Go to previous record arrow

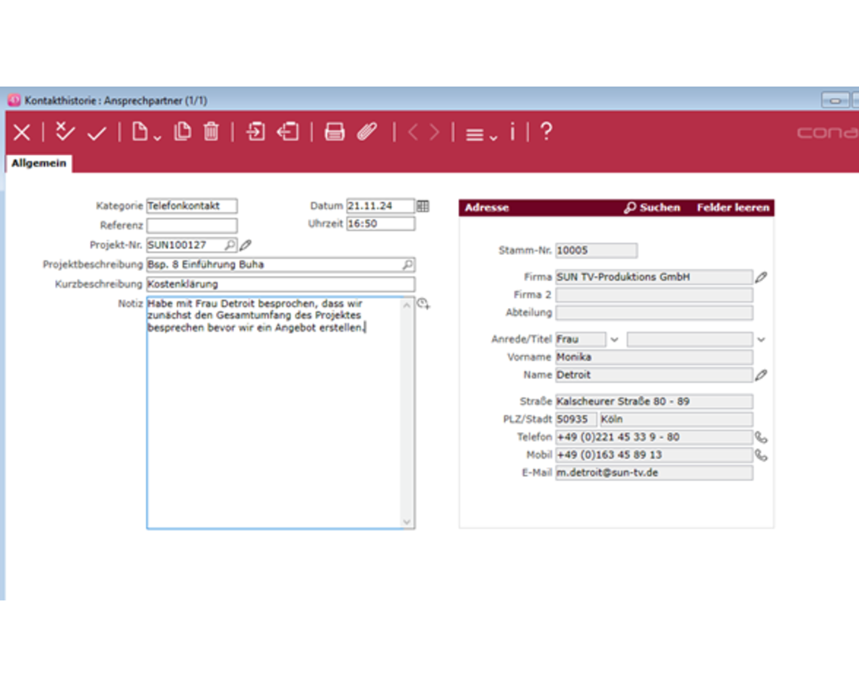tap(413, 132)
